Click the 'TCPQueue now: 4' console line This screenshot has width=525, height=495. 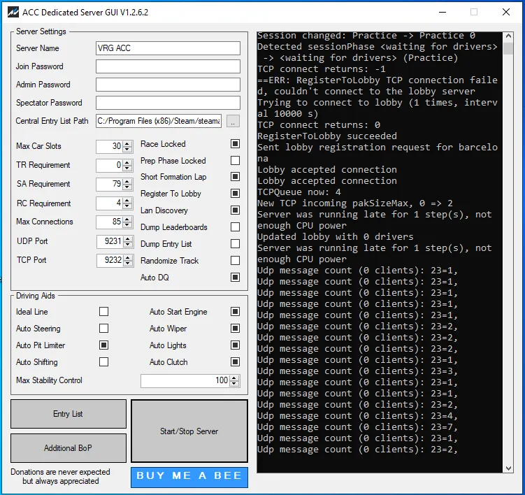pyautogui.click(x=299, y=192)
